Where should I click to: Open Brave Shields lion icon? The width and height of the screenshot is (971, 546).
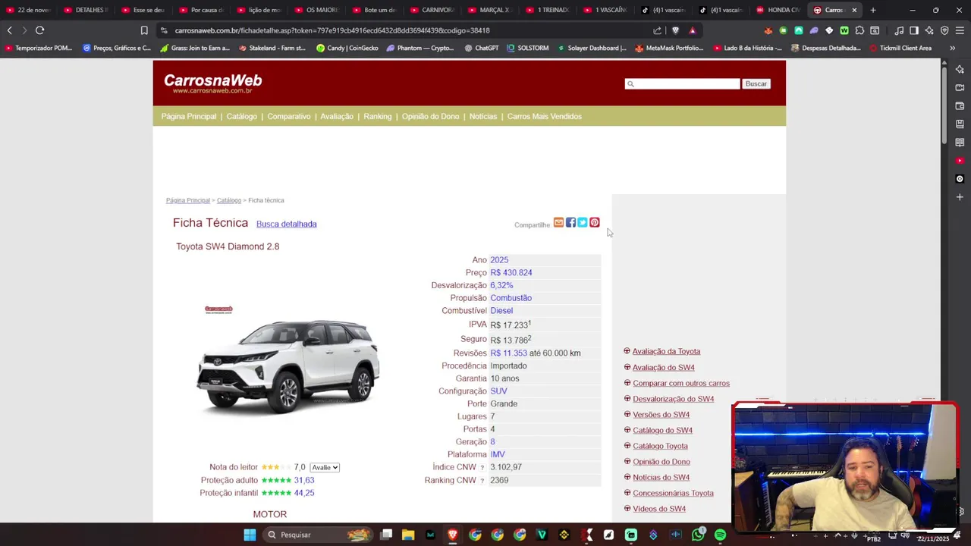[x=675, y=30]
